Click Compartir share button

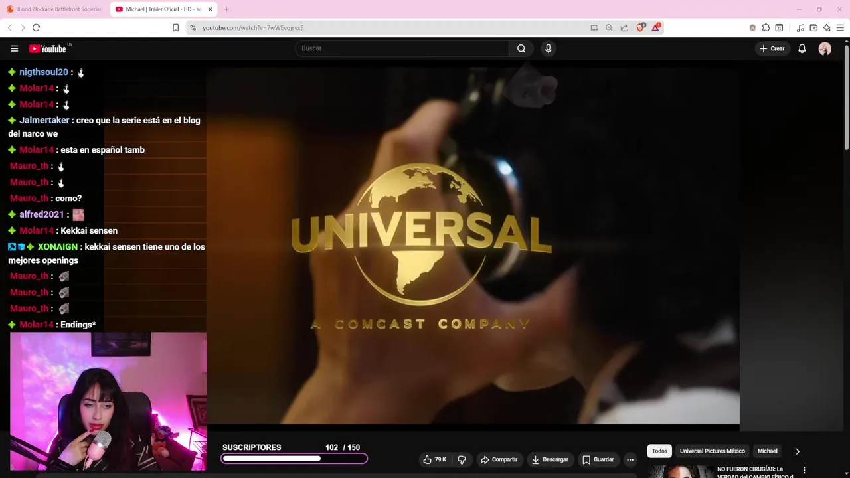coord(499,459)
